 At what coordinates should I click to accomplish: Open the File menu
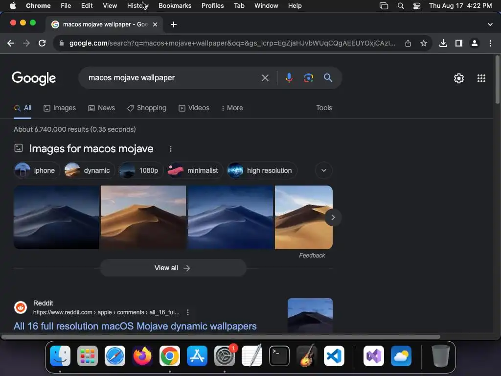point(66,6)
